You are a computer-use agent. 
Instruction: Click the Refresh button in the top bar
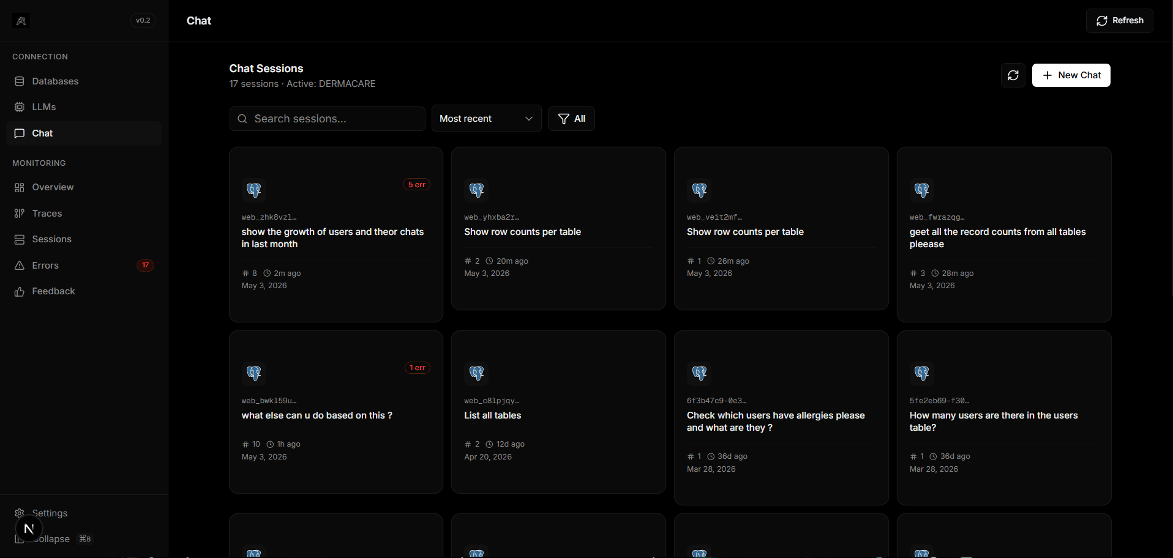(x=1120, y=21)
